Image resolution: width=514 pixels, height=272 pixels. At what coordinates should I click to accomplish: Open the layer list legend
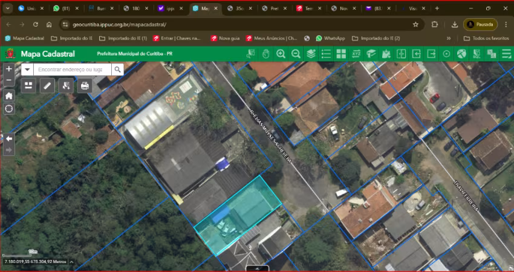(x=326, y=54)
